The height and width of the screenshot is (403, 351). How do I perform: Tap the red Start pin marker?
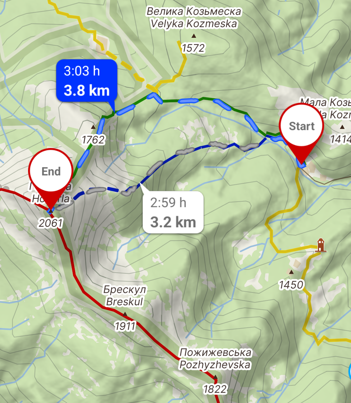[x=301, y=127]
